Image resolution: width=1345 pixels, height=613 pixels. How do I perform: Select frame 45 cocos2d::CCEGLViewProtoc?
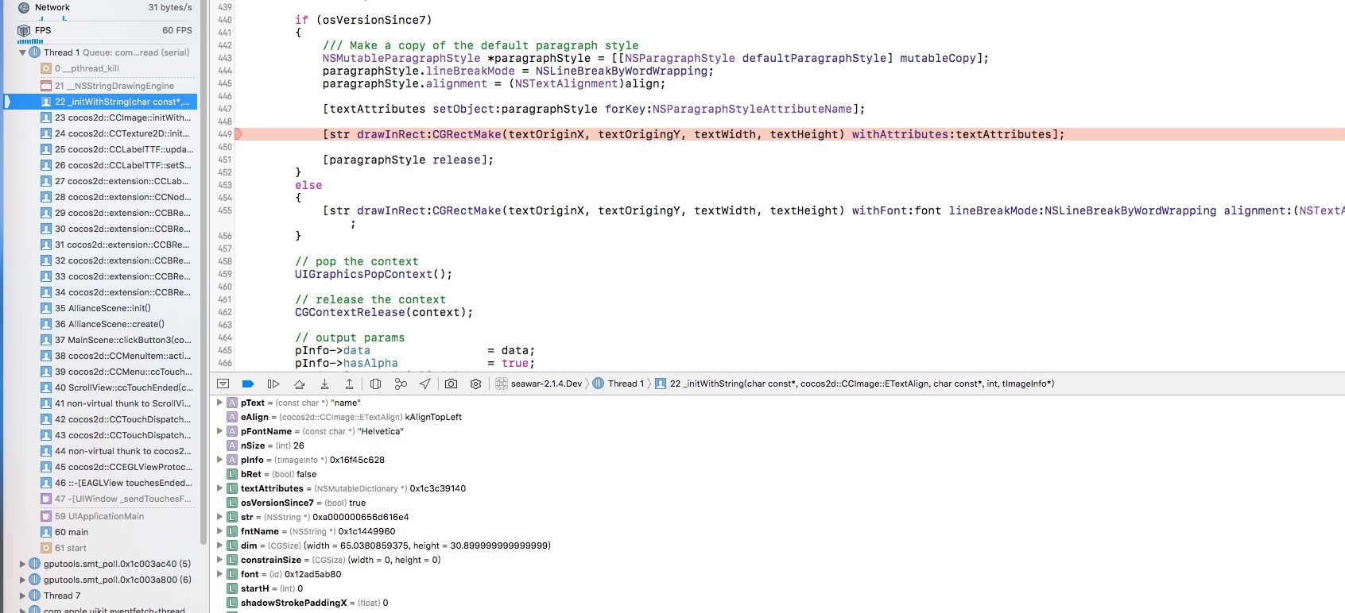tap(100, 467)
